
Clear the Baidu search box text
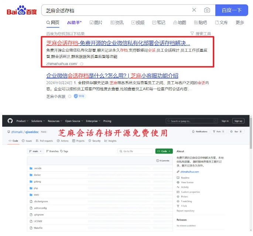point(194,10)
